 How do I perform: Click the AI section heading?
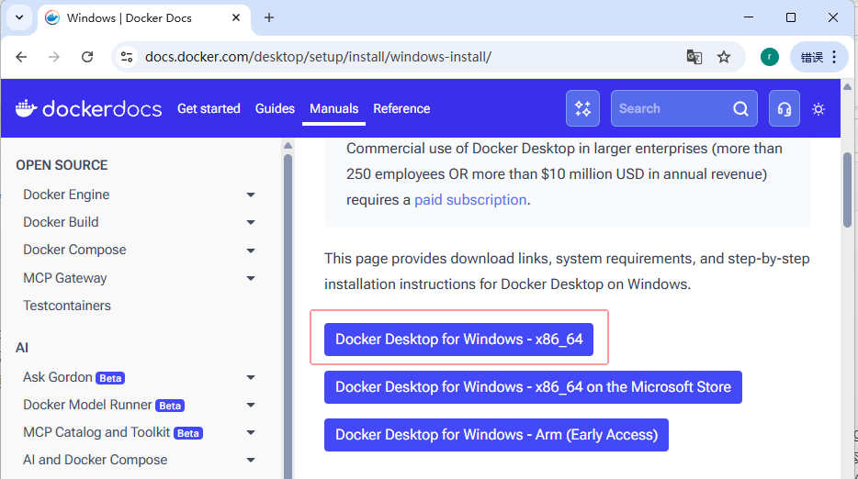[x=22, y=348]
